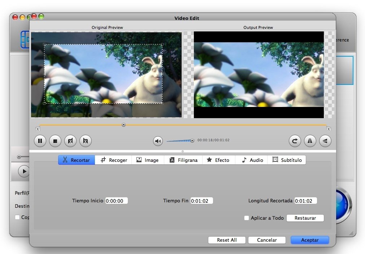Click the red close button of background window

[x=15, y=17]
